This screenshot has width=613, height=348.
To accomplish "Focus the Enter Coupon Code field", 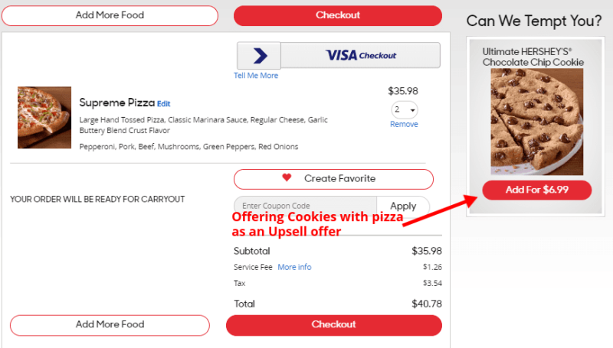I will point(305,206).
